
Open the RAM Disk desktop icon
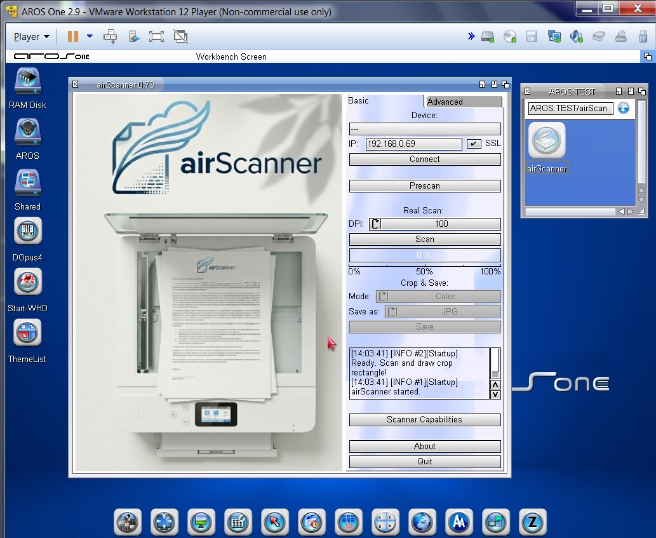[27, 82]
